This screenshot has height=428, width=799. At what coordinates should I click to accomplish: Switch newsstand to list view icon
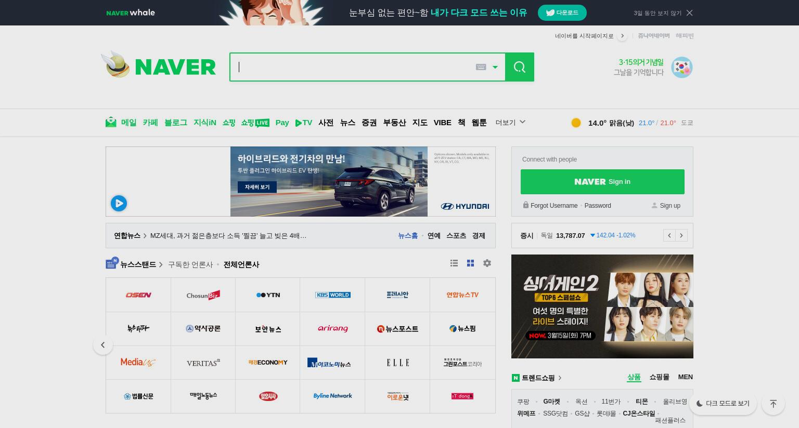pos(454,263)
